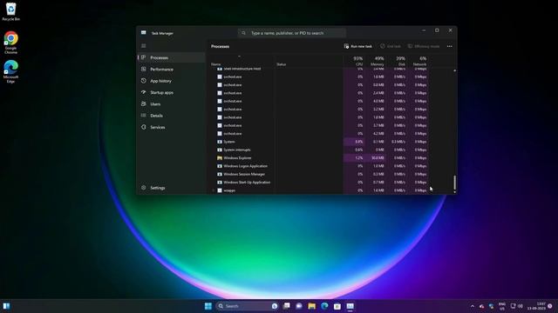Image resolution: width=558 pixels, height=313 pixels.
Task: Select the Google Chrome desktop shortcut
Action: click(x=10, y=43)
